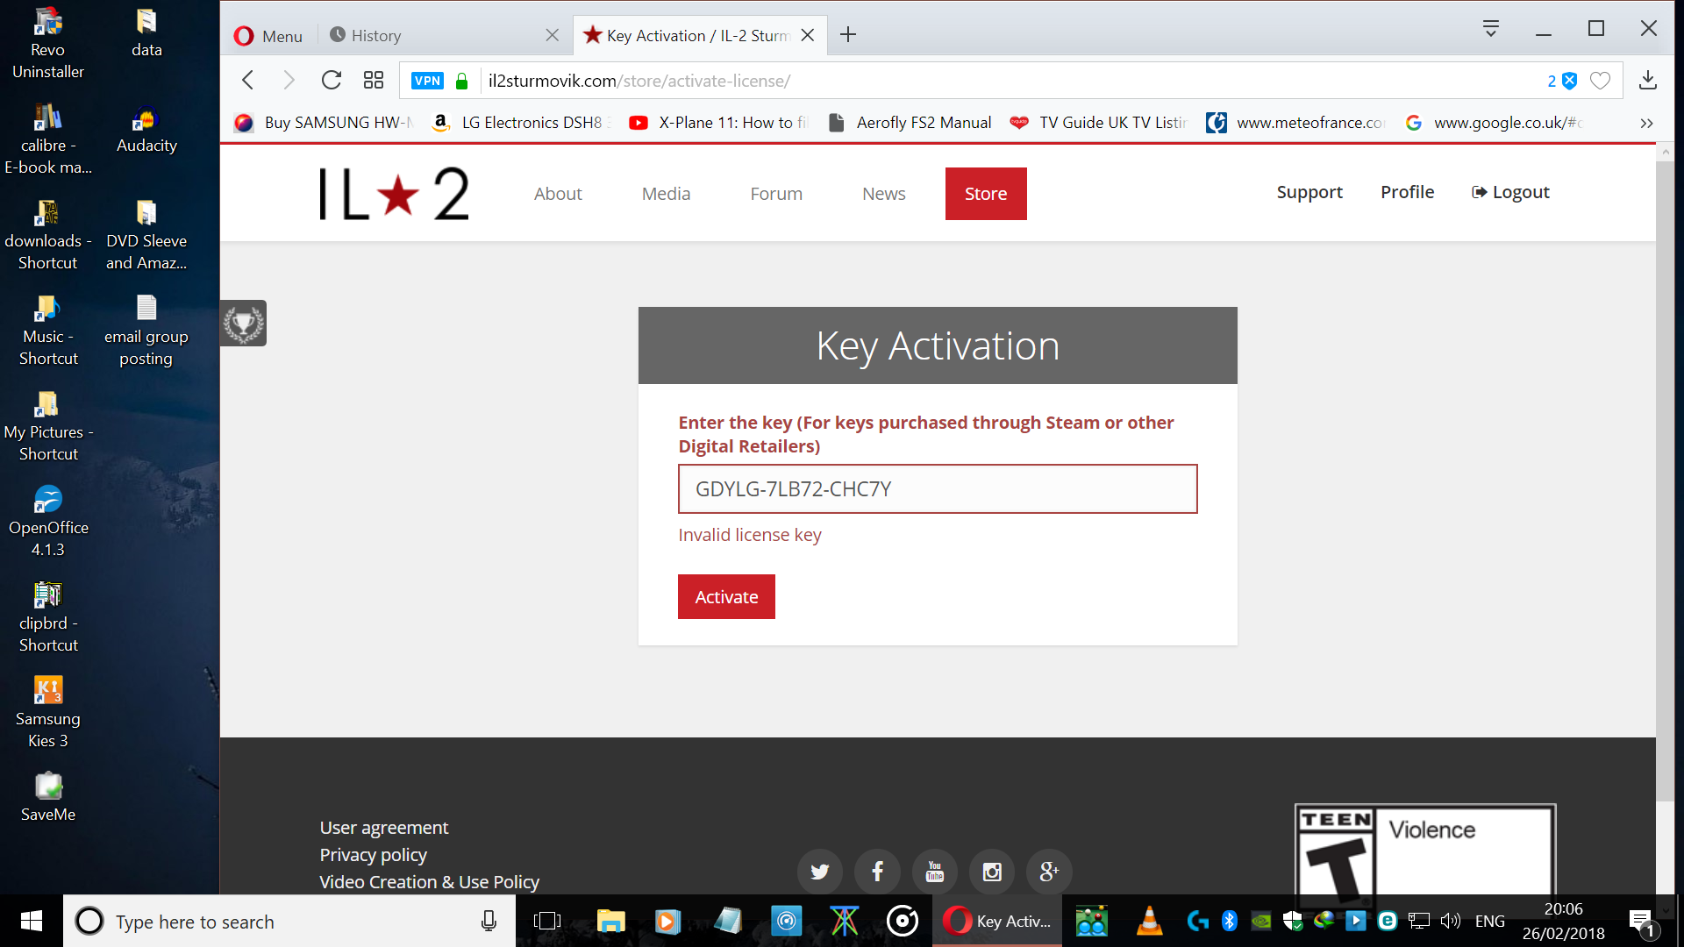Open the ad blocker shield badge
Image resolution: width=1684 pixels, height=947 pixels.
click(1562, 81)
